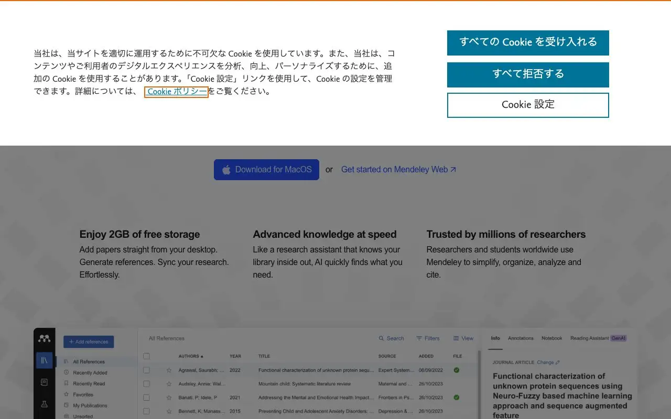Click Get started on Mendeley Web link
The height and width of the screenshot is (419, 671).
398,170
